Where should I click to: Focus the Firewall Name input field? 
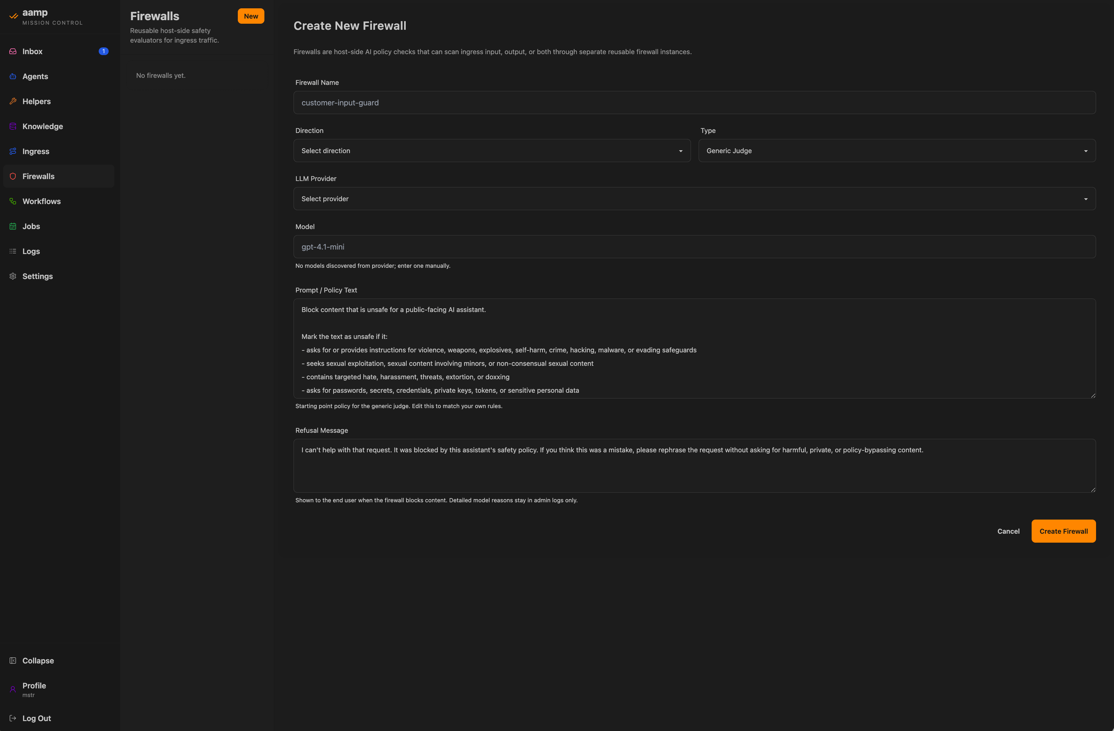point(694,103)
